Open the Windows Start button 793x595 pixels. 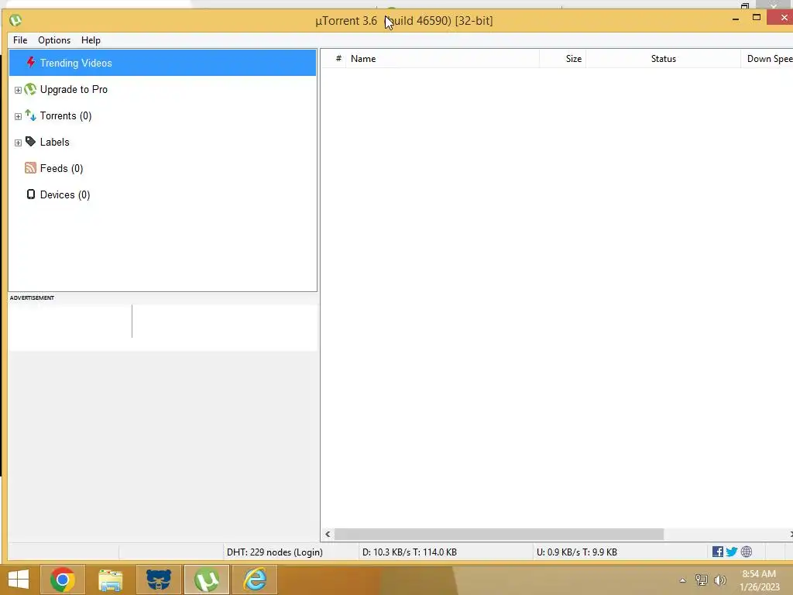pyautogui.click(x=19, y=580)
